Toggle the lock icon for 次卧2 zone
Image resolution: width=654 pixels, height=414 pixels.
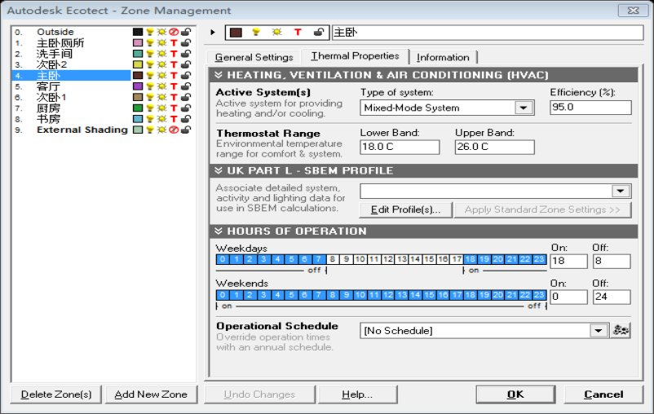pyautogui.click(x=186, y=64)
